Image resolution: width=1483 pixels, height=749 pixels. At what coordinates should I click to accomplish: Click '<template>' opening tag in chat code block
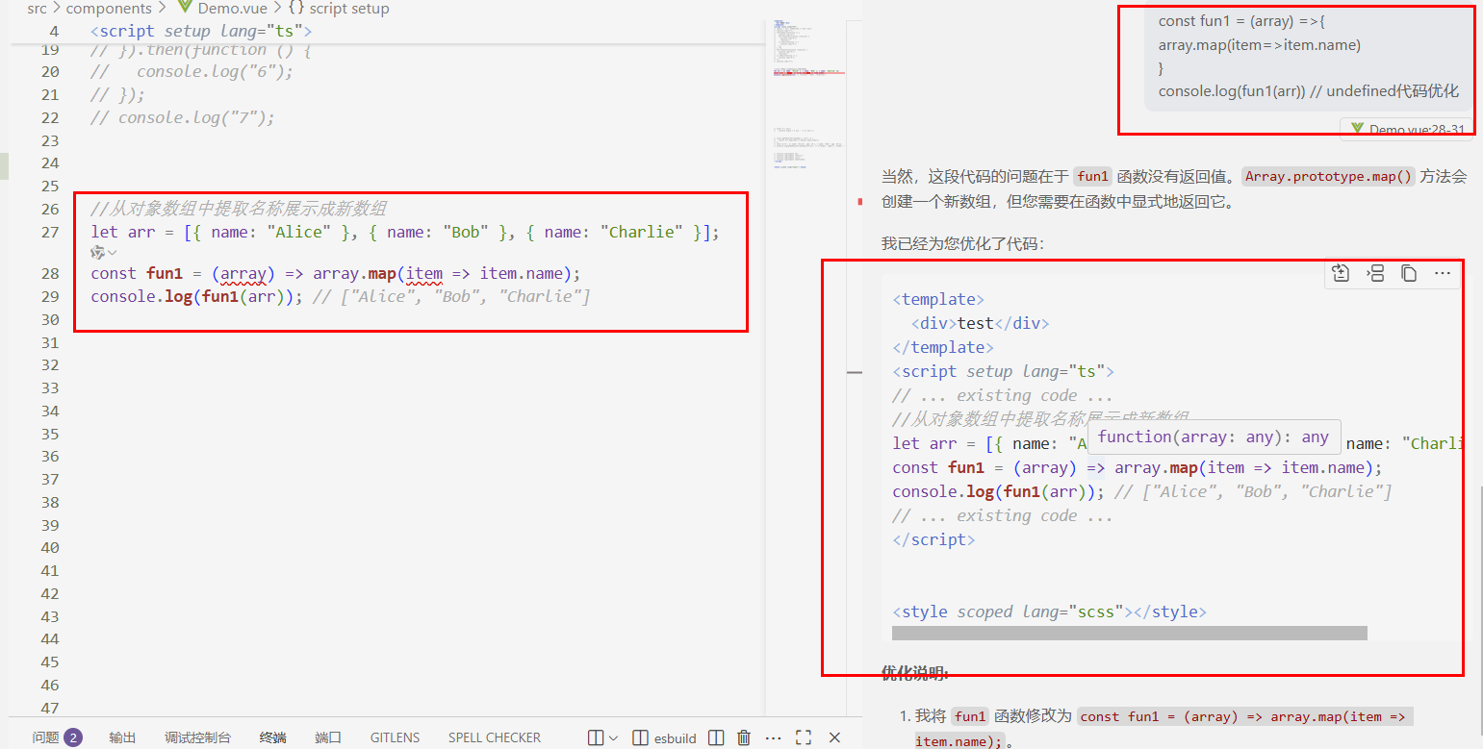click(x=938, y=299)
